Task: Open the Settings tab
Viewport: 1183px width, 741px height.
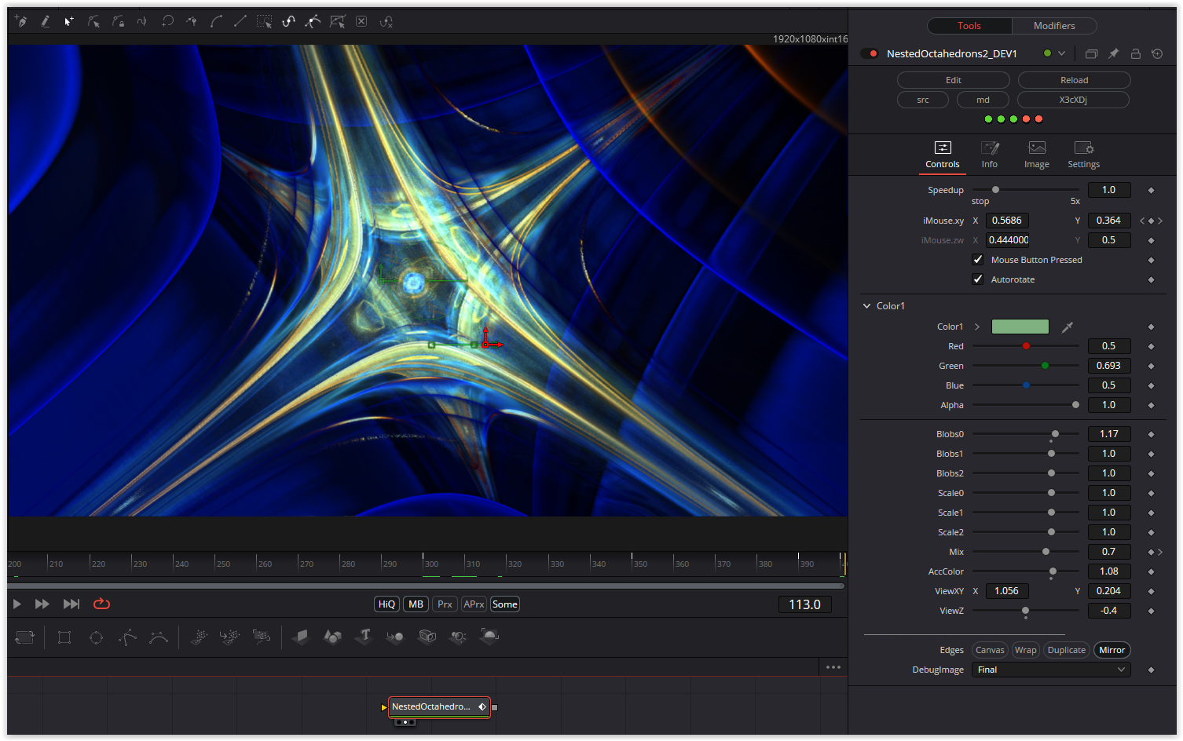Action: (1084, 155)
